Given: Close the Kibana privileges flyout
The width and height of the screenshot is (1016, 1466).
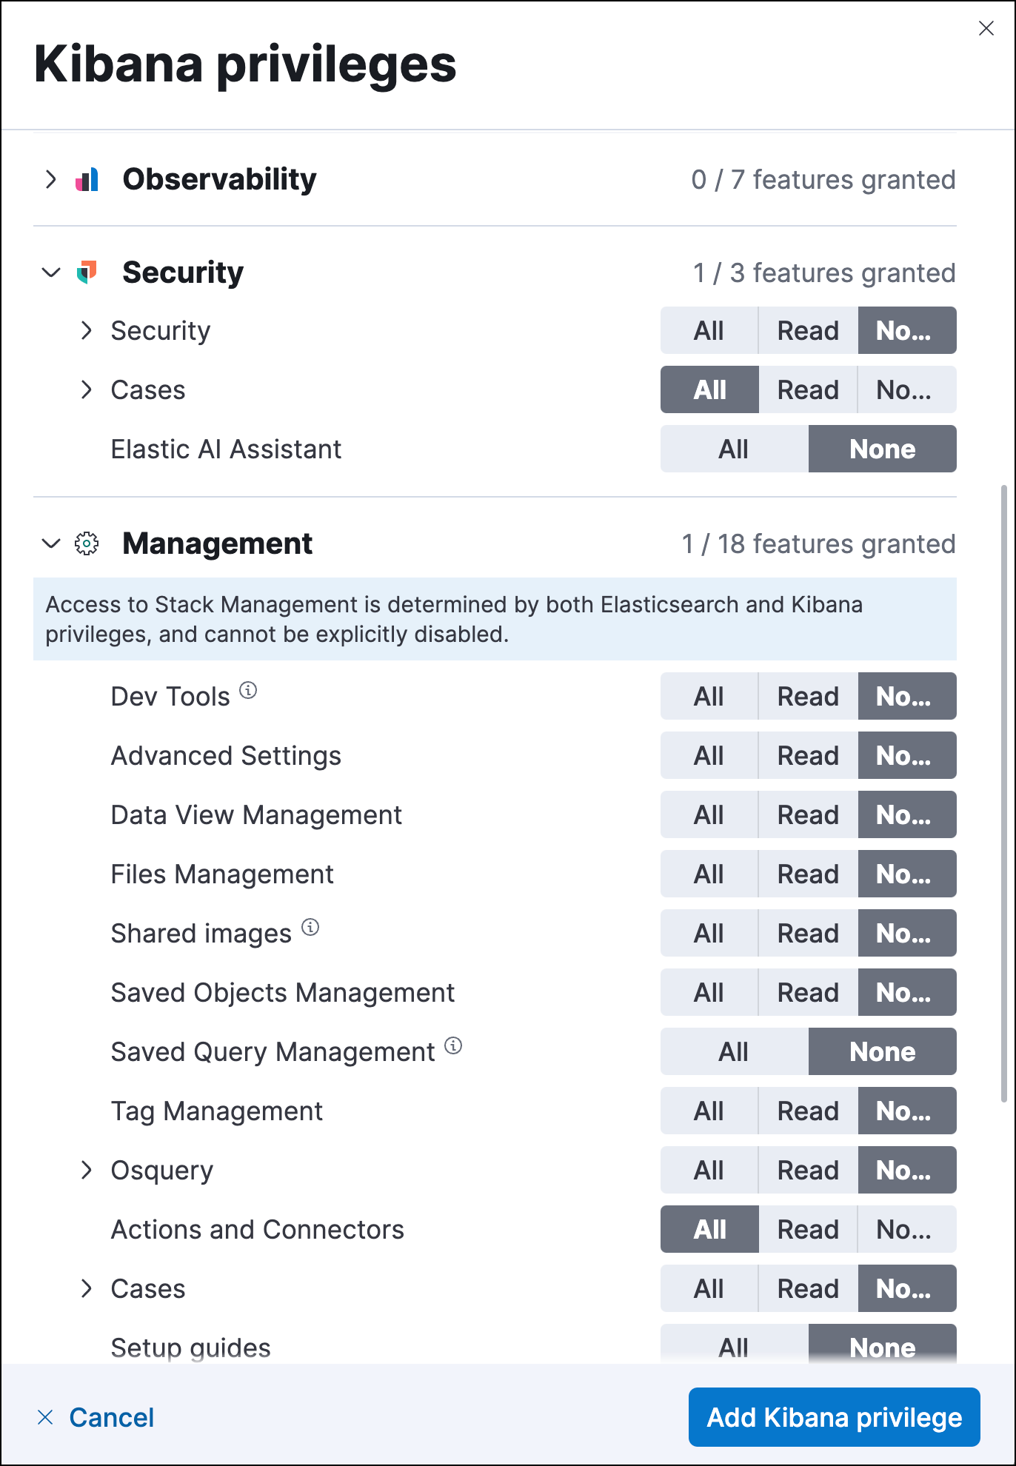Looking at the screenshot, I should tap(986, 28).
